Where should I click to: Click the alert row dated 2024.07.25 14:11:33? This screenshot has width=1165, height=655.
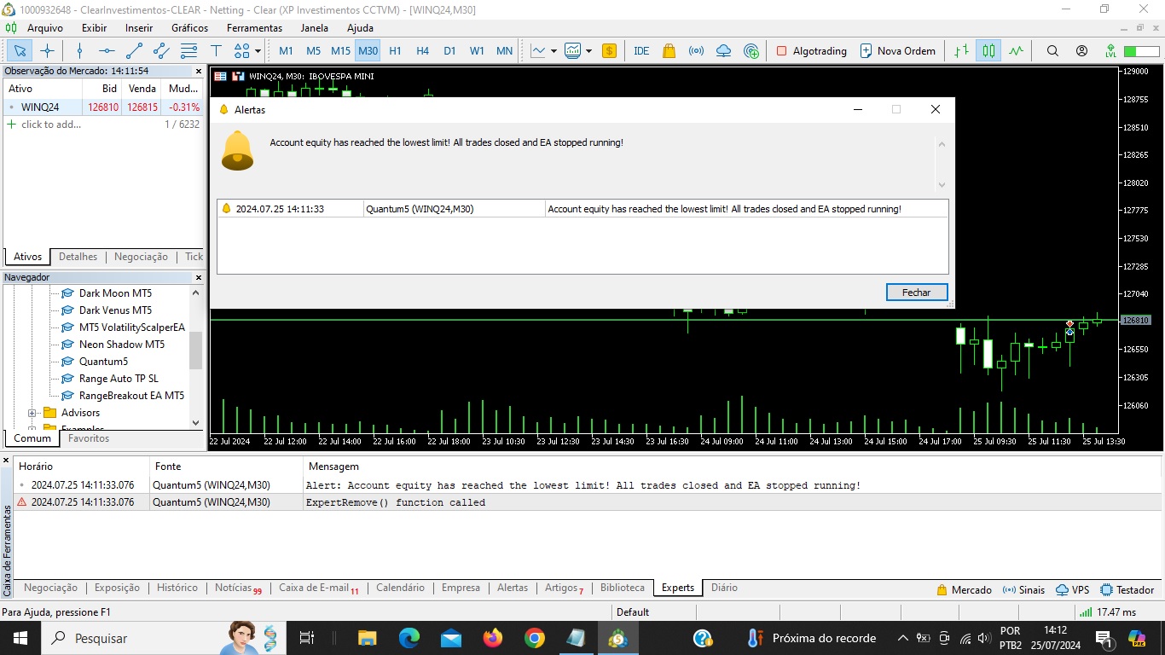[582, 209]
